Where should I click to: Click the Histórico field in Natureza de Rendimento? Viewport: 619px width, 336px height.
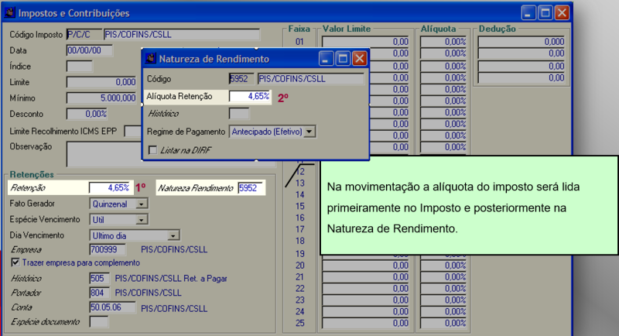(239, 114)
